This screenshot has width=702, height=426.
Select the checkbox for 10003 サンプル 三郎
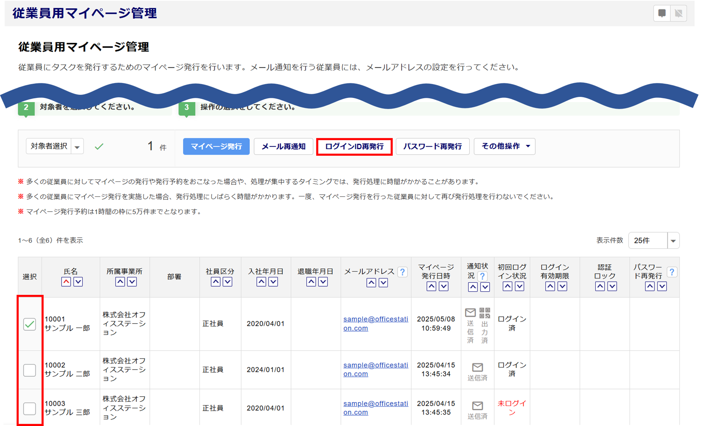click(29, 408)
